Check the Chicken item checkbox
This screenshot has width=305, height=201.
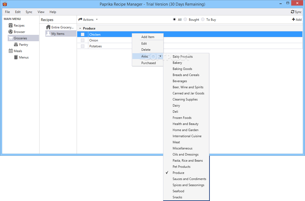pyautogui.click(x=83, y=35)
